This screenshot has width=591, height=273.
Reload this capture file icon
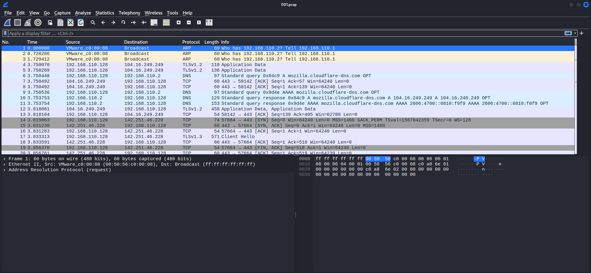tap(81, 22)
